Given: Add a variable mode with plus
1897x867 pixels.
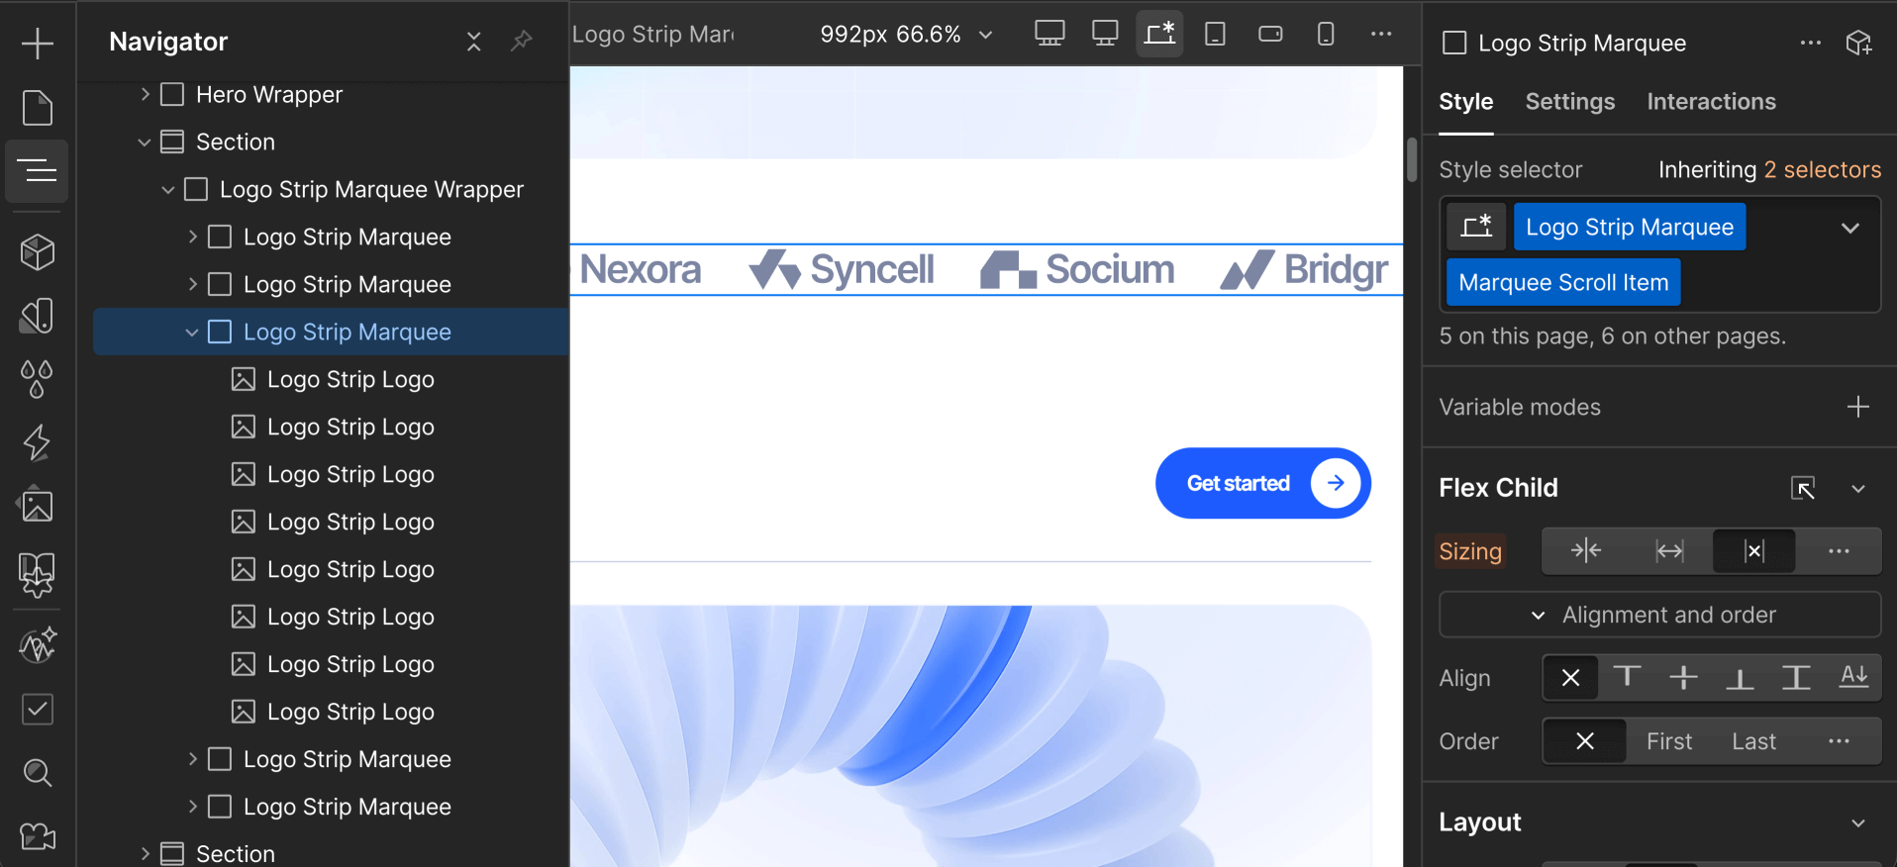Looking at the screenshot, I should pyautogui.click(x=1858, y=407).
